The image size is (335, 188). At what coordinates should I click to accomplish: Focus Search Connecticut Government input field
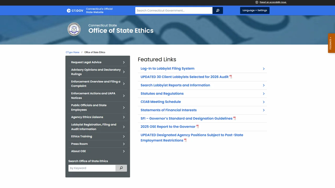coord(174,10)
